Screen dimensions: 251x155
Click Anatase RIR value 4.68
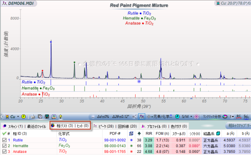pos(149,152)
